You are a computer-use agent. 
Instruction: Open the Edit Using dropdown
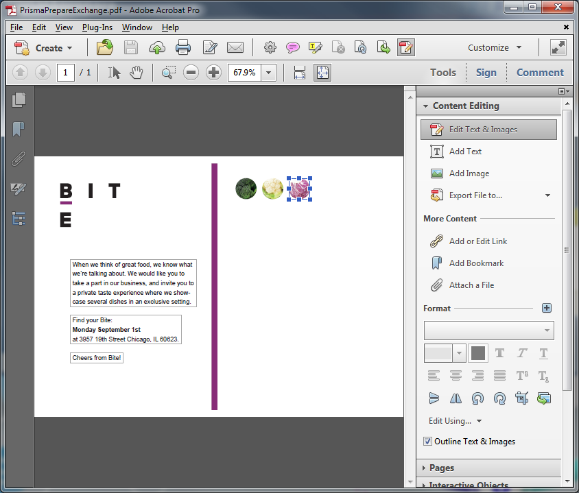pos(455,421)
